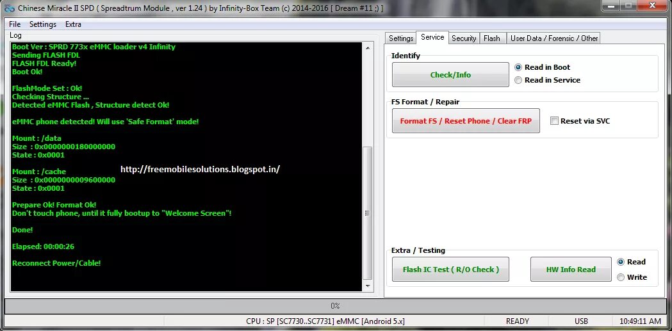Switch to the Flash tab
This screenshot has width=672, height=331.
click(492, 38)
